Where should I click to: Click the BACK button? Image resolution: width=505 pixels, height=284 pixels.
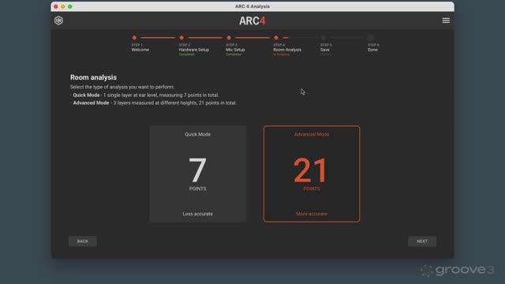[82, 241]
